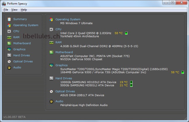Click the MS Windows 7 Ultimate text
The image size is (189, 122).
click(76, 23)
